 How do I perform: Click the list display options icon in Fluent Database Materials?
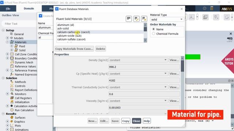(129, 19)
